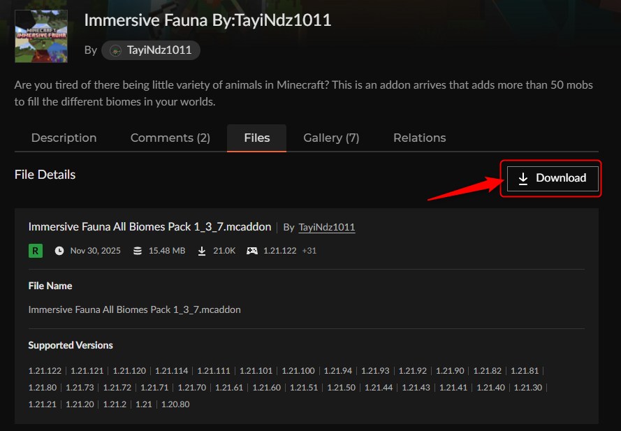The height and width of the screenshot is (431, 621).
Task: Click supported version 1.21.94
Action: coord(338,371)
